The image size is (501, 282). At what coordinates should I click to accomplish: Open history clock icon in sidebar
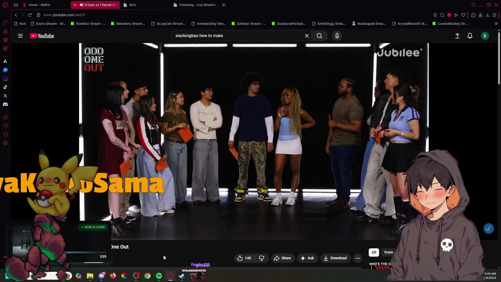coord(5,126)
